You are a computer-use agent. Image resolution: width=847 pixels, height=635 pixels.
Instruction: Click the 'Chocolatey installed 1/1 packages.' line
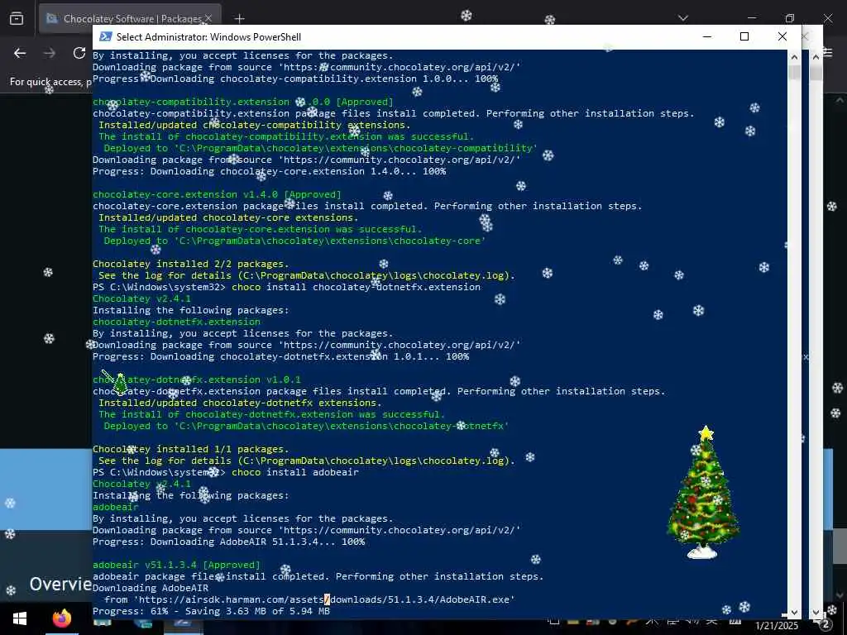point(191,449)
